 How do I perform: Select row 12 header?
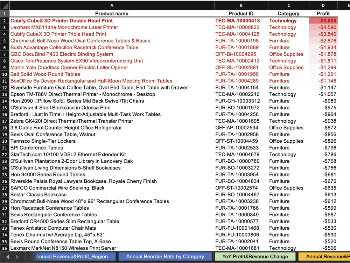tap(5, 88)
